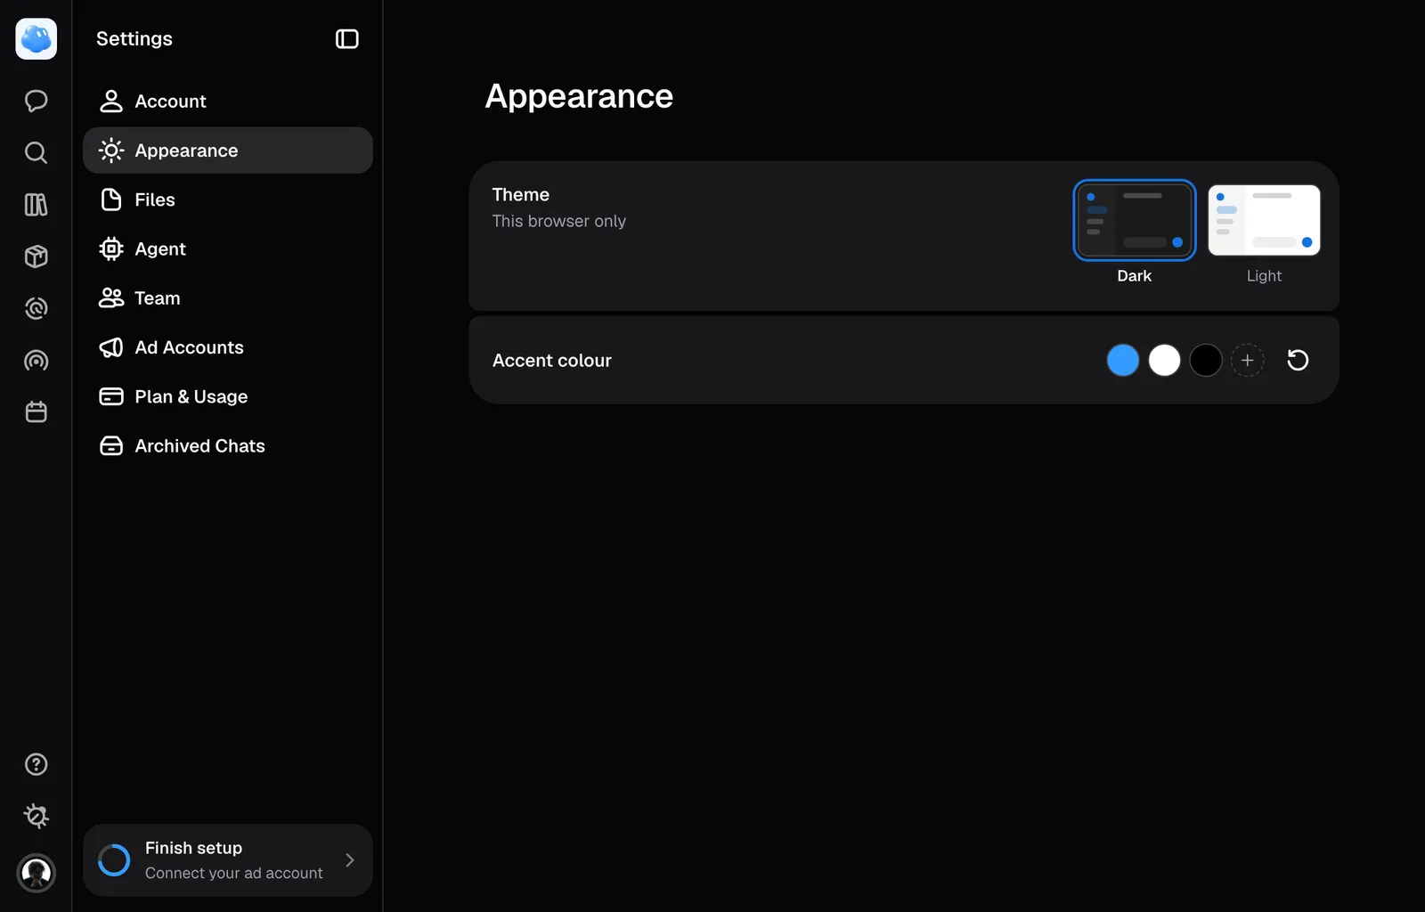Image resolution: width=1425 pixels, height=912 pixels.
Task: Open the library books icon
Action: point(37,205)
